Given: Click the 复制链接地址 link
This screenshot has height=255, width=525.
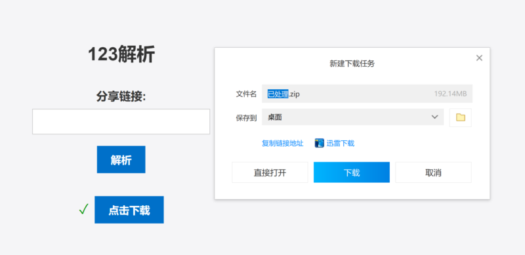Looking at the screenshot, I should coord(283,144).
